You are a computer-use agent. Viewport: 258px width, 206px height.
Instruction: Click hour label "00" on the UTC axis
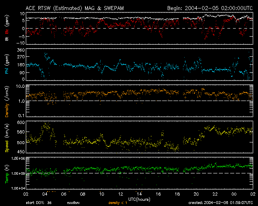click(x=234, y=194)
